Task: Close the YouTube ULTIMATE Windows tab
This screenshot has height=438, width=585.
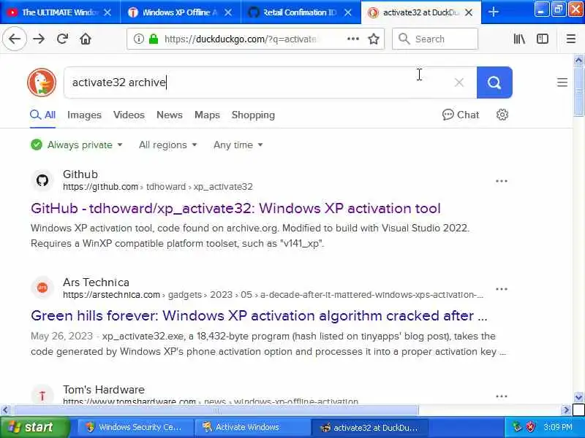Action: [107, 12]
